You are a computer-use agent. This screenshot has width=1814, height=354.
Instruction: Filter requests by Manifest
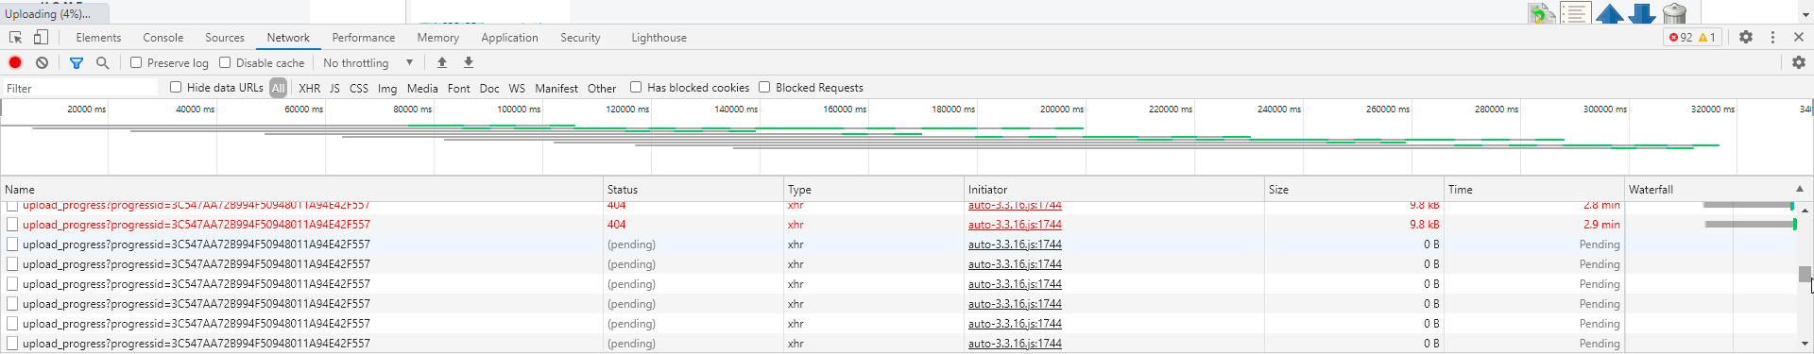pyautogui.click(x=556, y=88)
